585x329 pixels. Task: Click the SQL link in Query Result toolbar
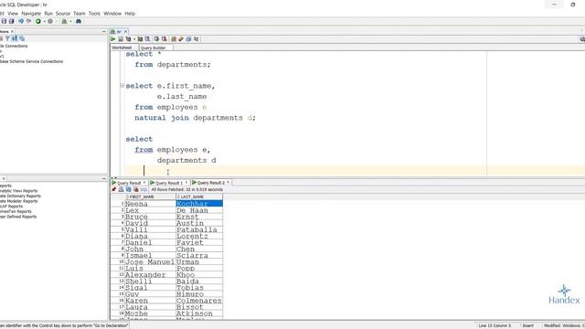pyautogui.click(x=144, y=189)
